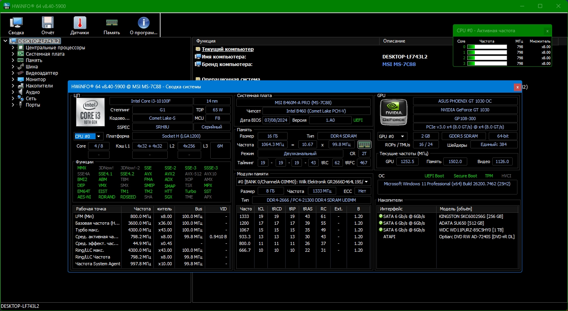Click the Core 2 frequency bar
568x311 pixels.
[x=487, y=58]
